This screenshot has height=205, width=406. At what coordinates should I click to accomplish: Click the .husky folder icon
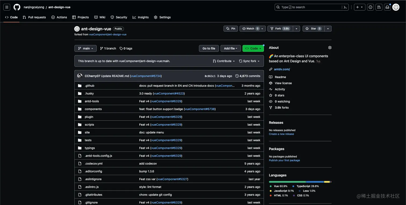pyautogui.click(x=80, y=94)
